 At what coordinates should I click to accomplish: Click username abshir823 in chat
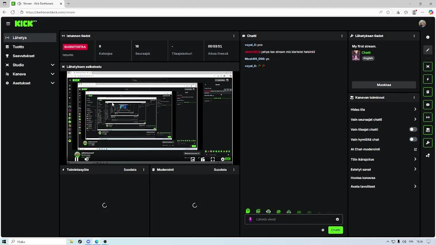[x=252, y=52]
